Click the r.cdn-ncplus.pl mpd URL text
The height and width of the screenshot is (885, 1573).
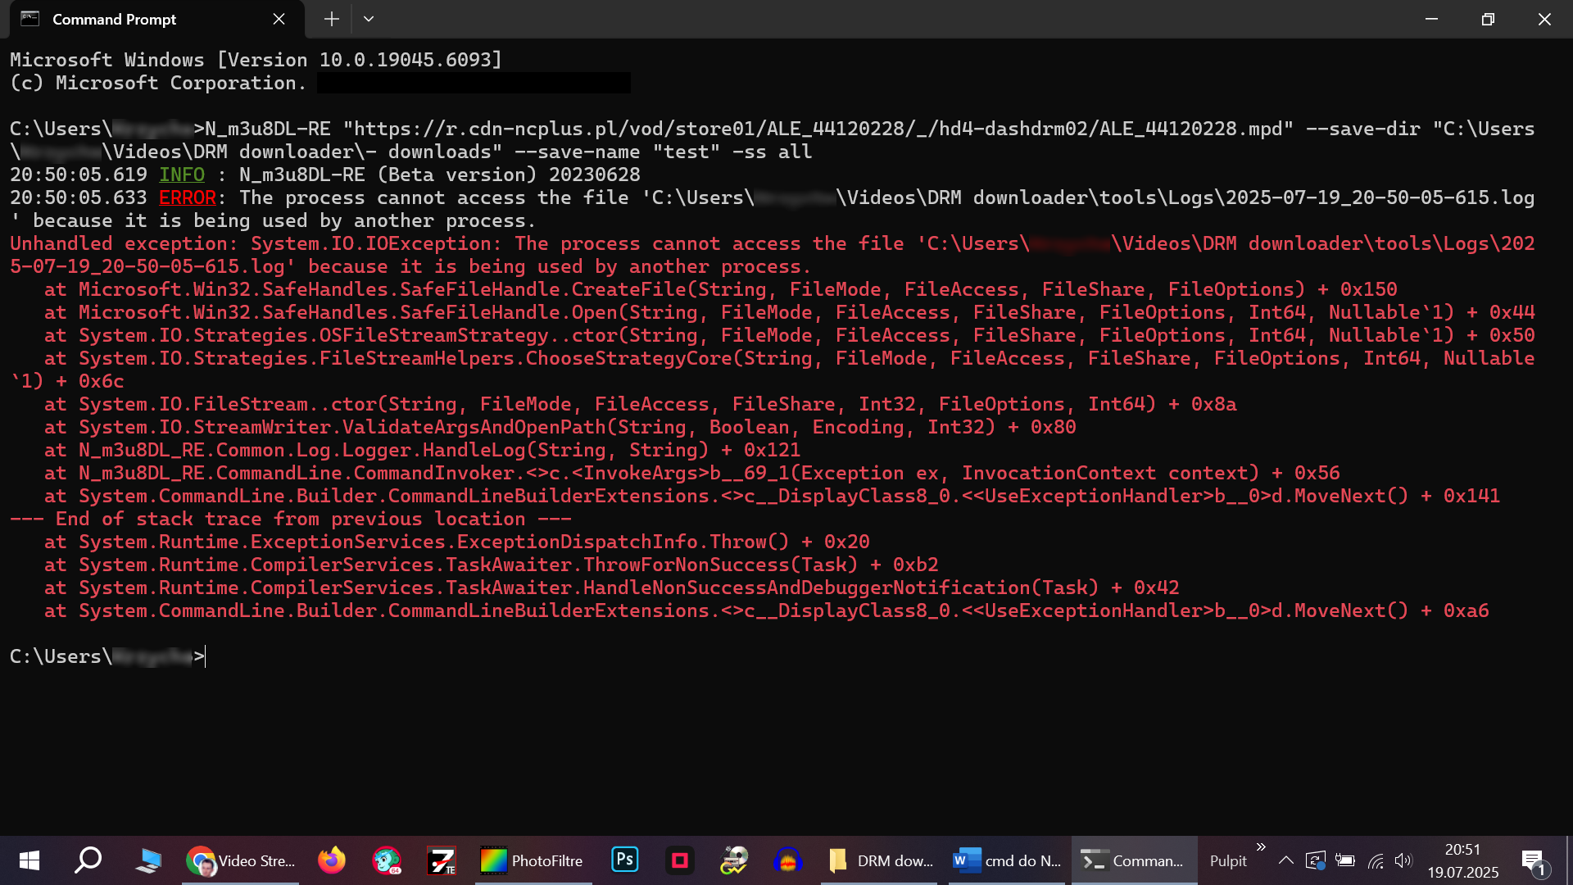tap(818, 129)
